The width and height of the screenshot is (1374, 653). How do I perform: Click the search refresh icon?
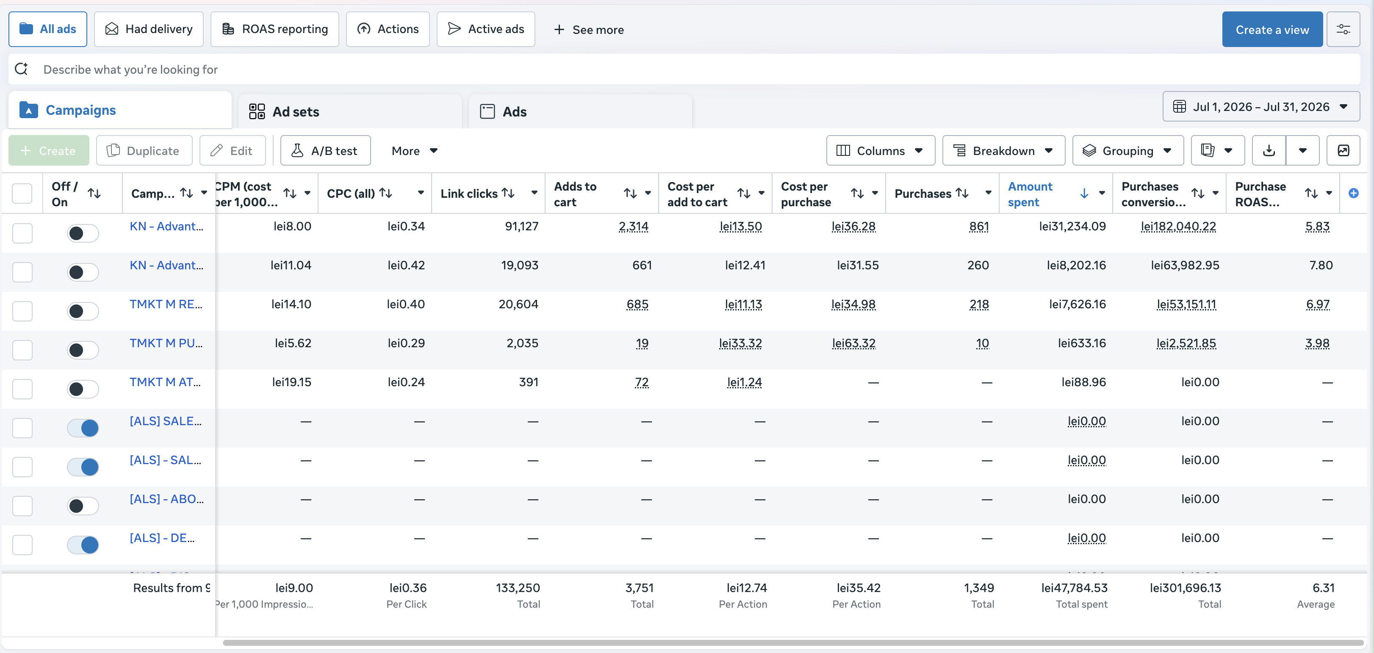[x=22, y=69]
